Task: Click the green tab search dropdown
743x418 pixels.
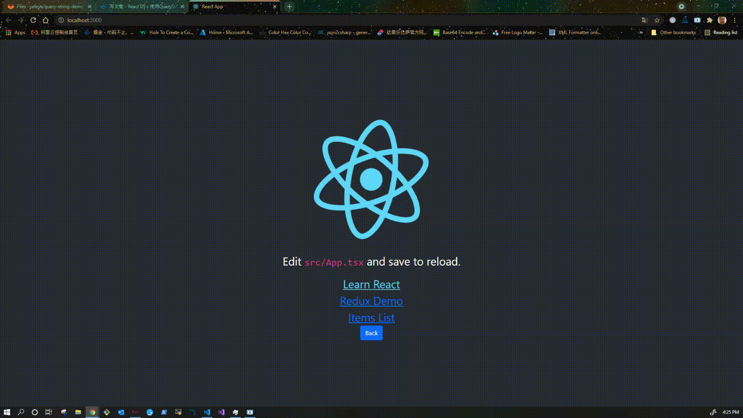Action: (x=682, y=7)
